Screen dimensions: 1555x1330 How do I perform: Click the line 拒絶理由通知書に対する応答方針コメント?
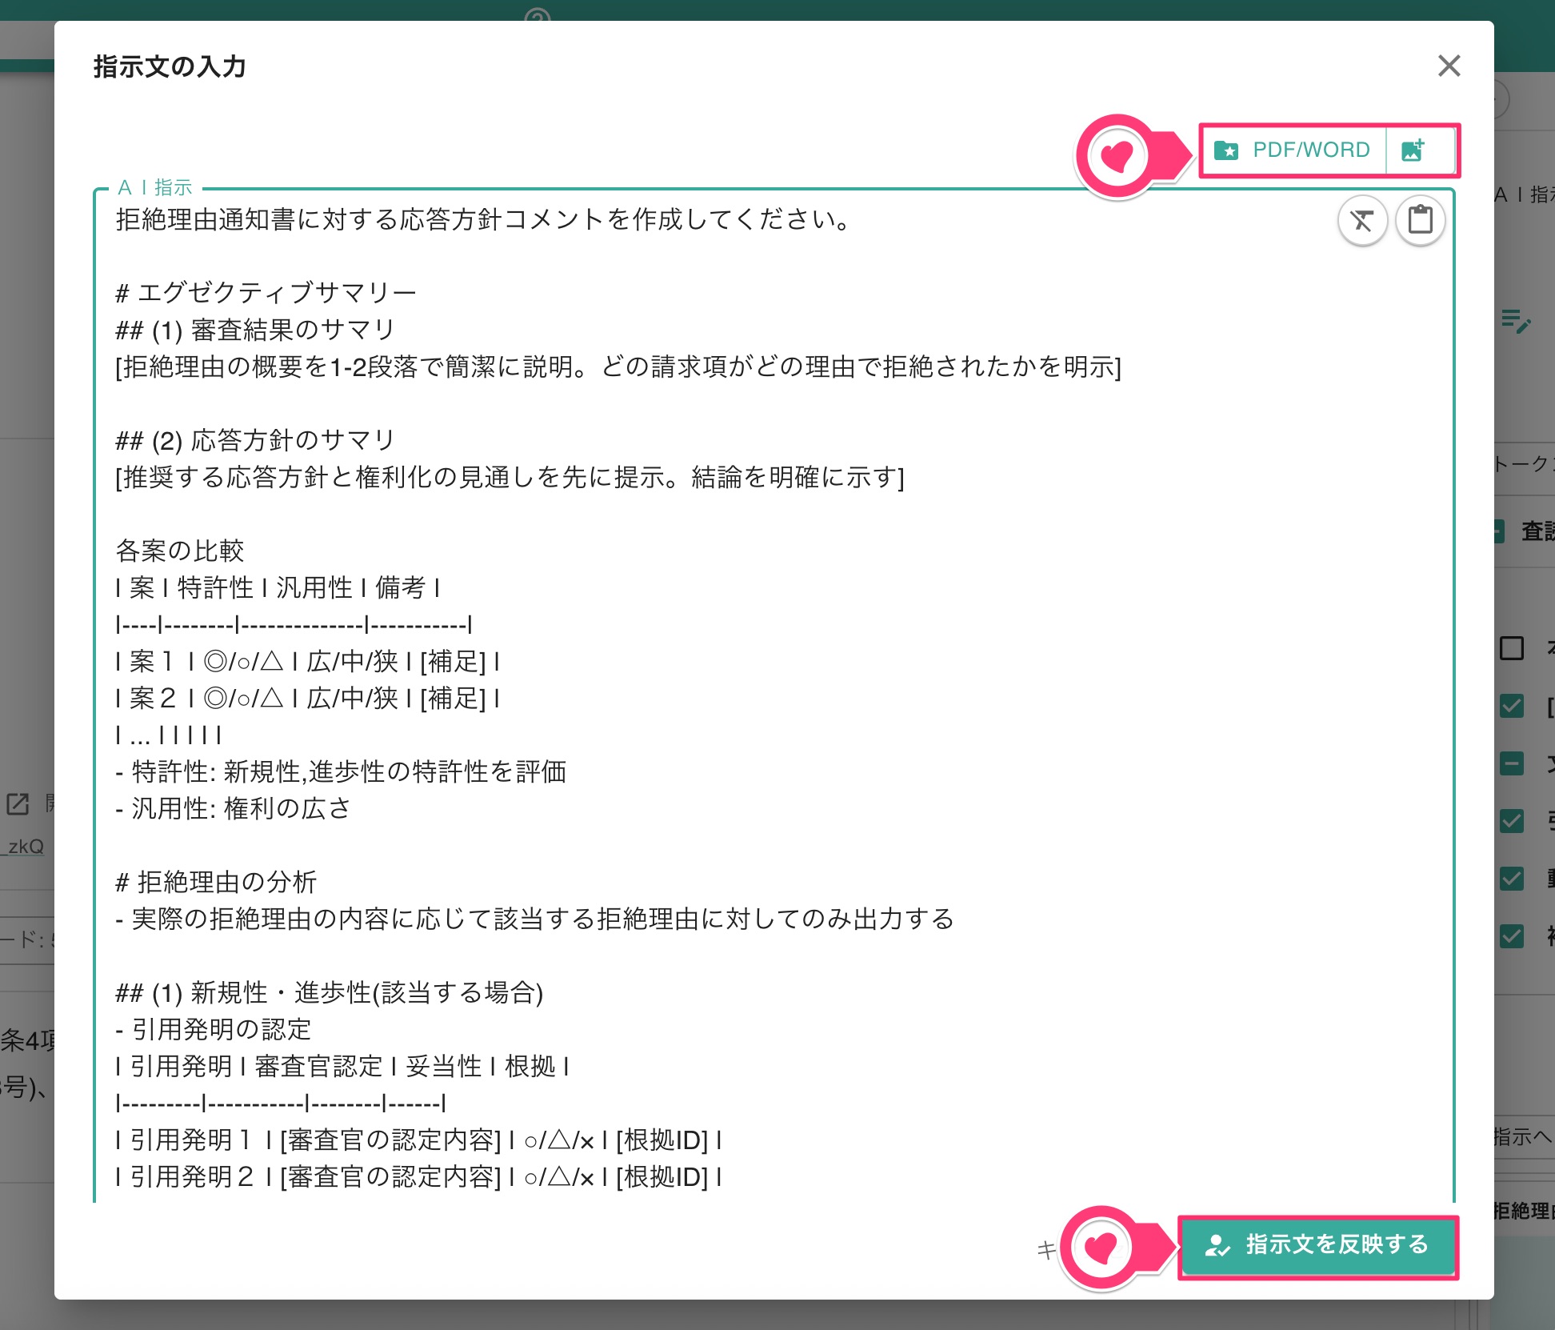point(485,219)
